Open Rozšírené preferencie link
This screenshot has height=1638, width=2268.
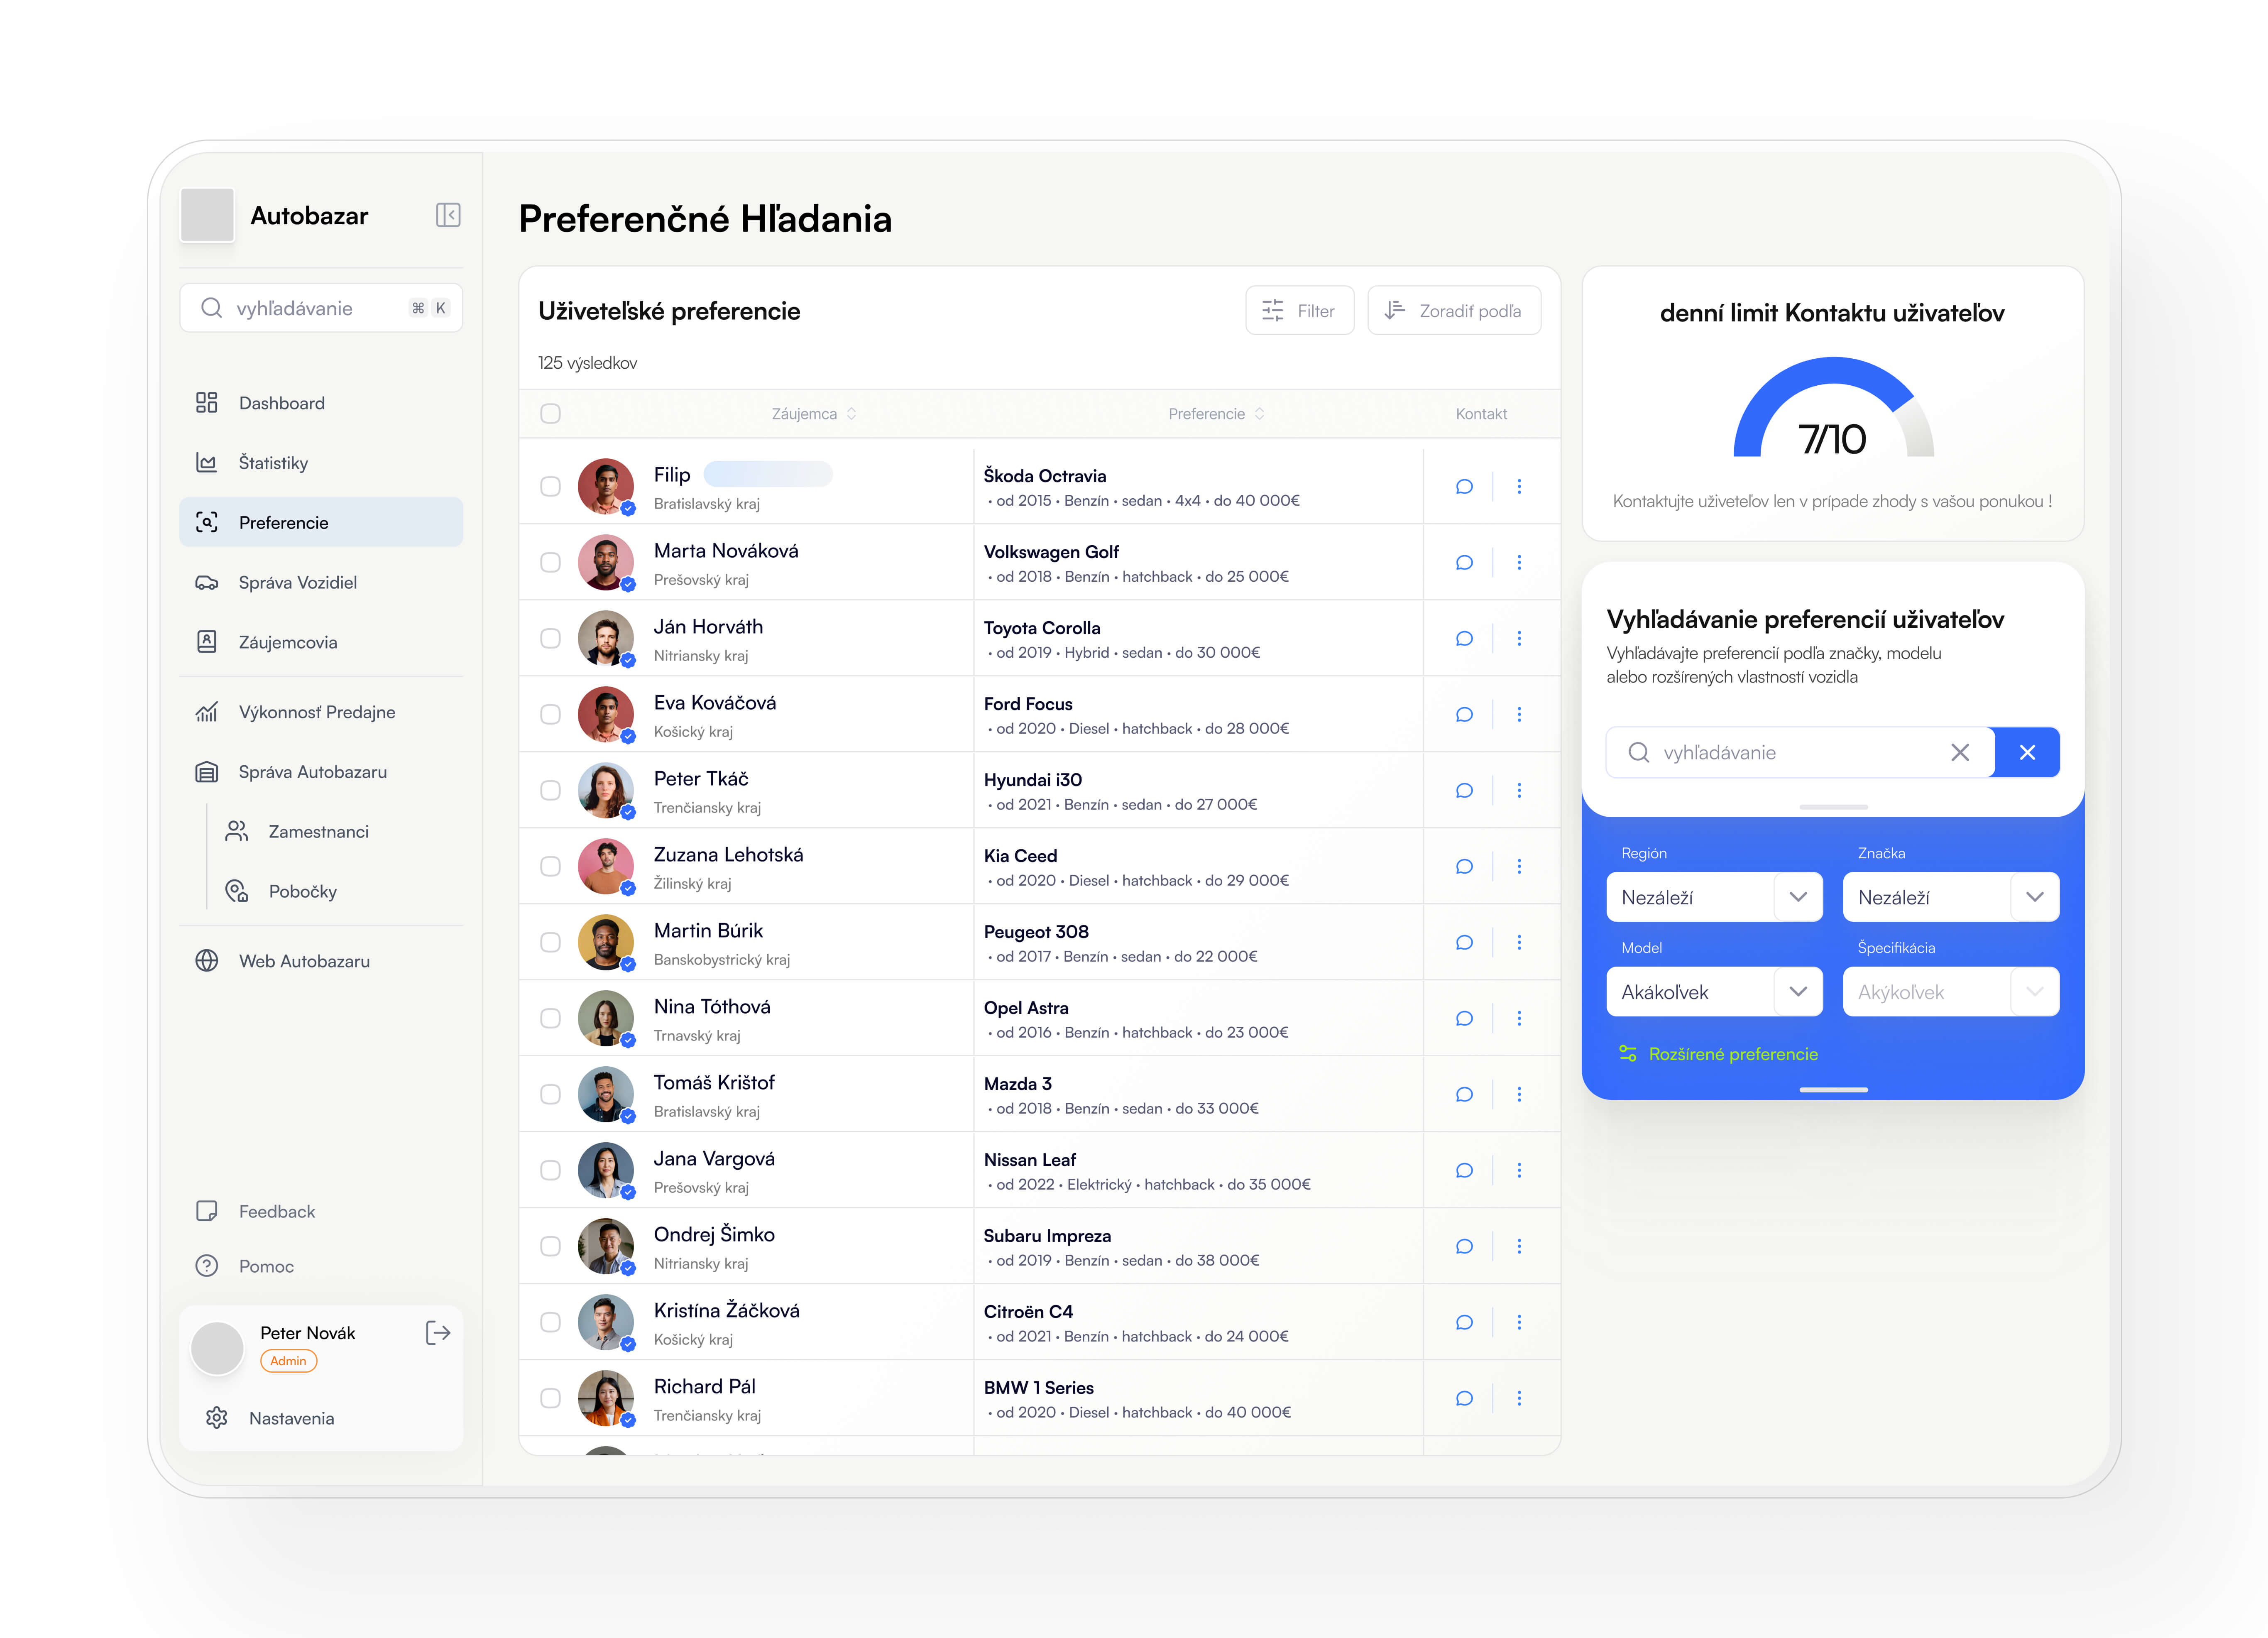click(x=1732, y=1054)
